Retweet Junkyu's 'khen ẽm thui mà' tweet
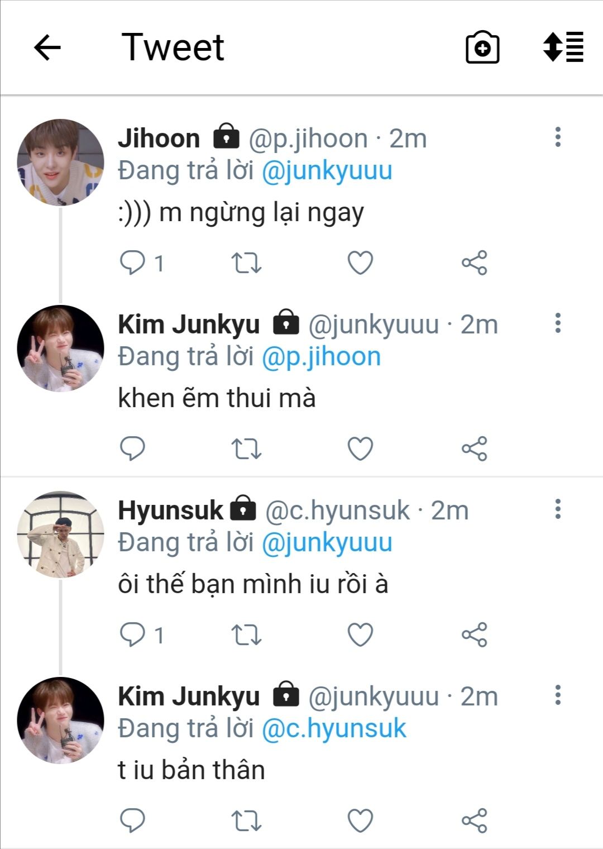The image size is (603, 849). [x=246, y=449]
